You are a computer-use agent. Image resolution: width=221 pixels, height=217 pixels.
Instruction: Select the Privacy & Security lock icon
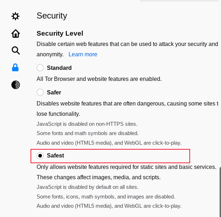coord(16,67)
